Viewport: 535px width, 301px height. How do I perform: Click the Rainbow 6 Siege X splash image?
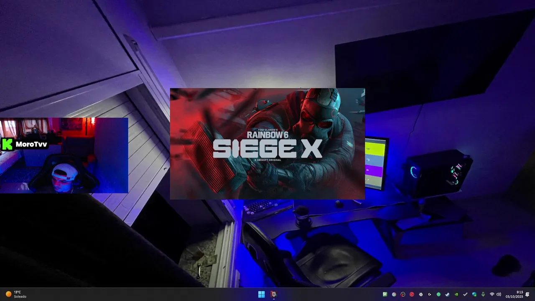267,143
